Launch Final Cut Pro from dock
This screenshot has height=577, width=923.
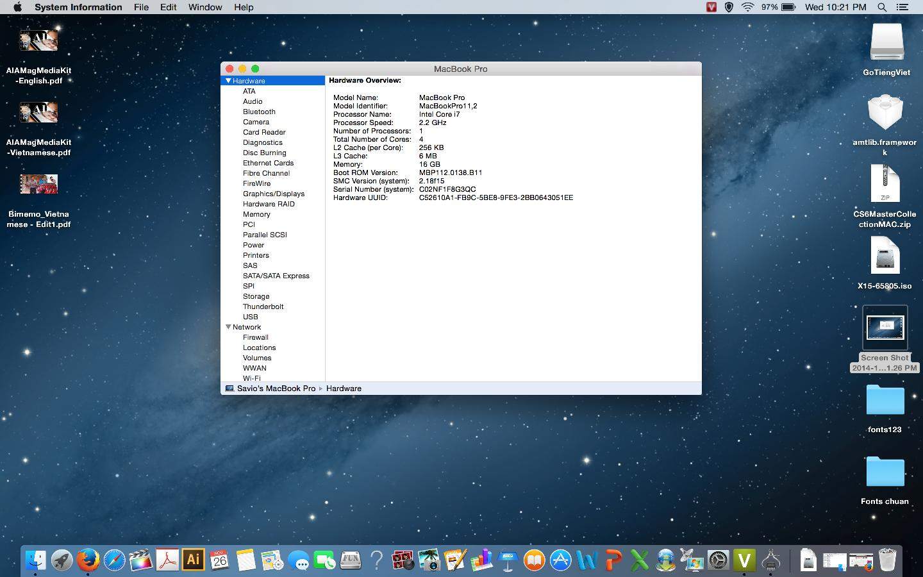(x=141, y=560)
